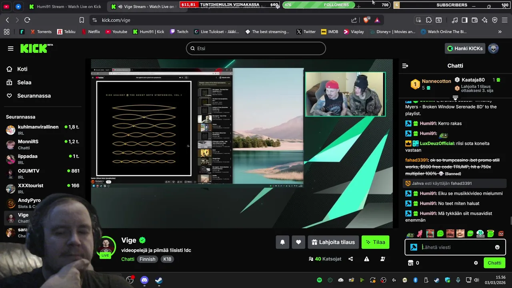Click the moderator badge in chat input
512x288 pixels.
tap(414, 247)
